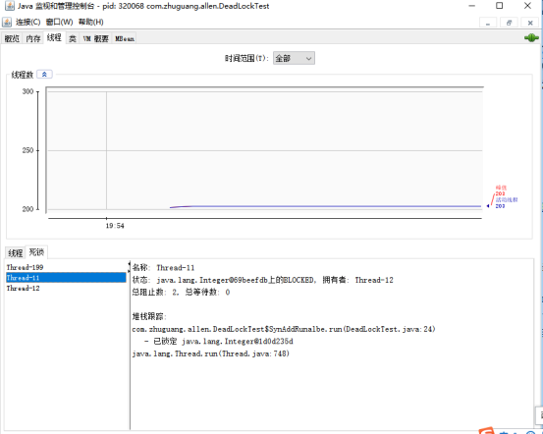This screenshot has width=543, height=434.
Task: Collapse the 线程数 chart panel
Action: click(x=44, y=75)
